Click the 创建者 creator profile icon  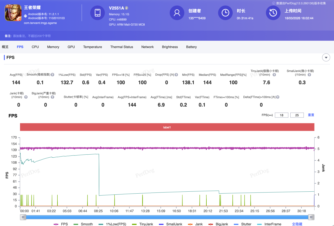177,13
